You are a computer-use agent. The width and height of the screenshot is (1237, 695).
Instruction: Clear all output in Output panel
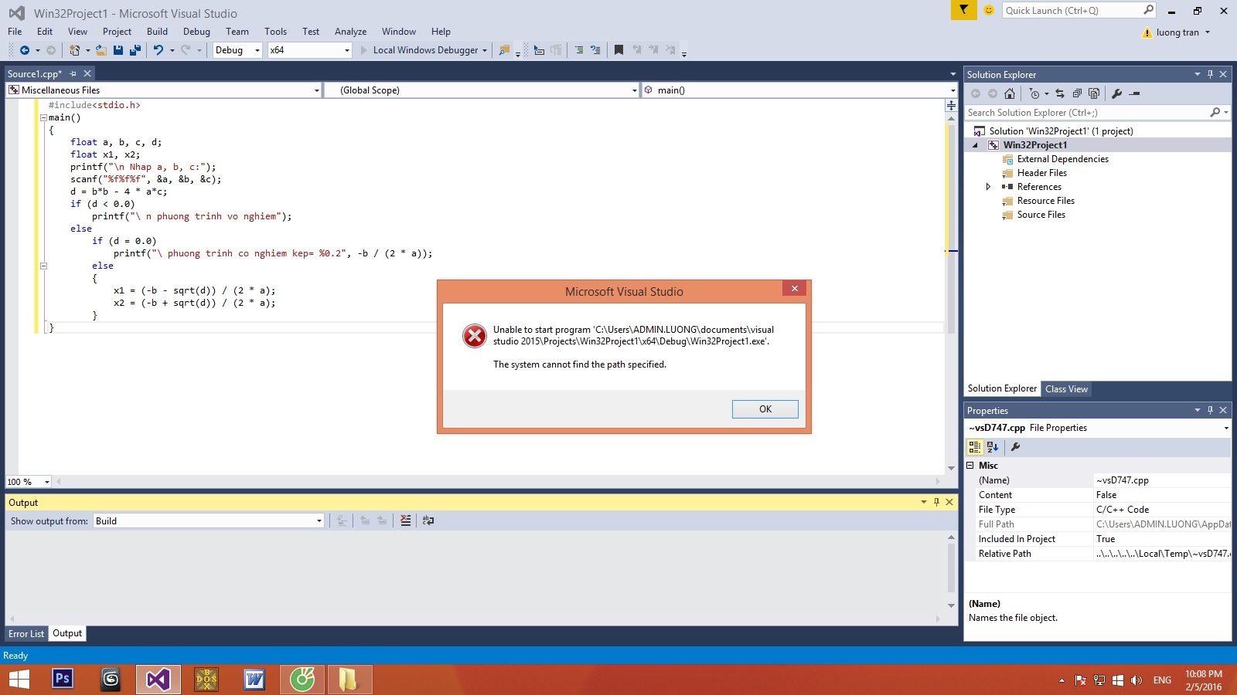point(406,521)
